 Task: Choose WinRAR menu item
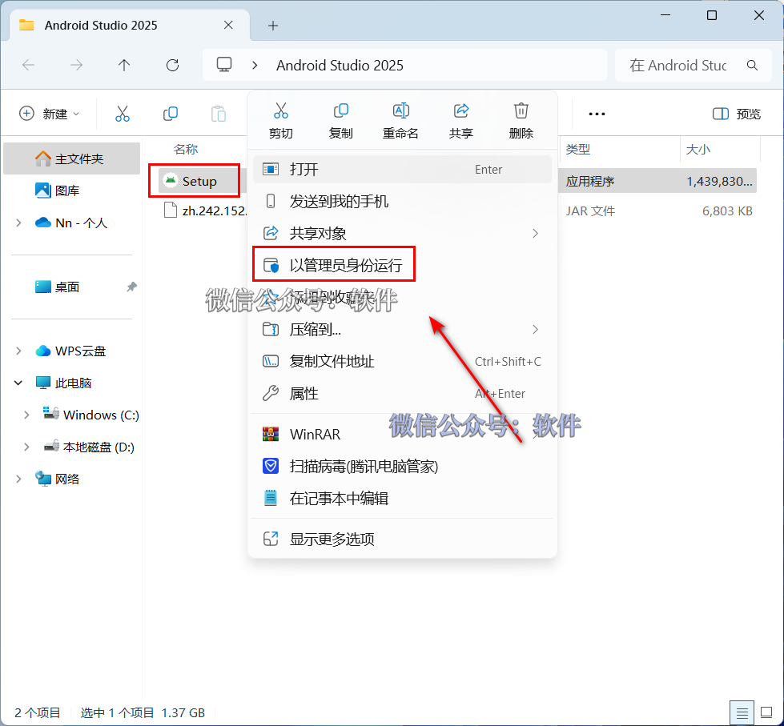402,434
